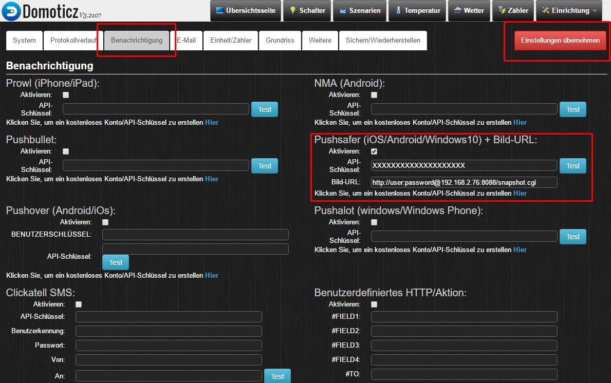The image size is (611, 383).
Task: Click the NMA Test button
Action: (x=573, y=109)
